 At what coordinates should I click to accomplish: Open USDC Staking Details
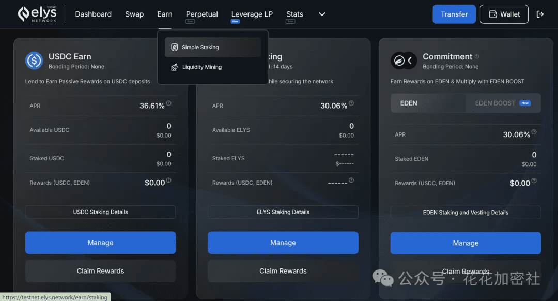coord(100,212)
